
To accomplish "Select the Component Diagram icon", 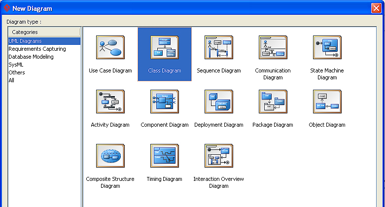I will (165, 102).
